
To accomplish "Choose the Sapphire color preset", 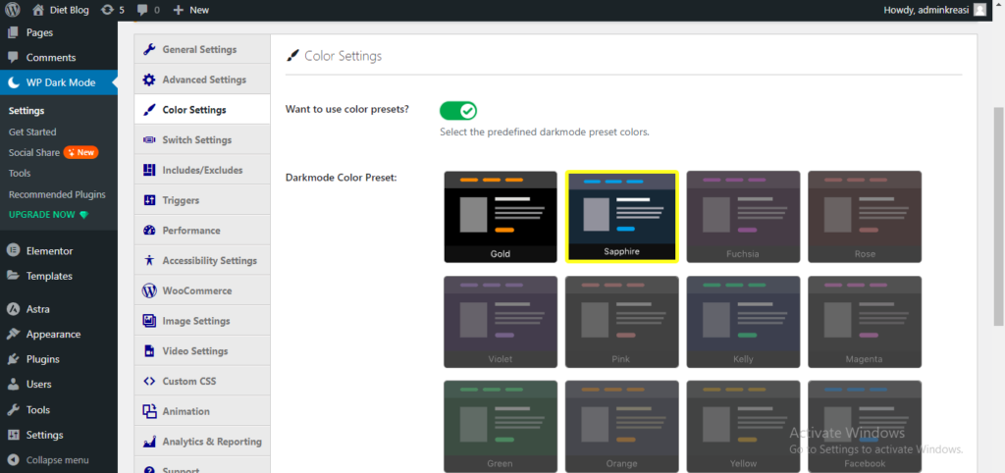I will coord(622,216).
